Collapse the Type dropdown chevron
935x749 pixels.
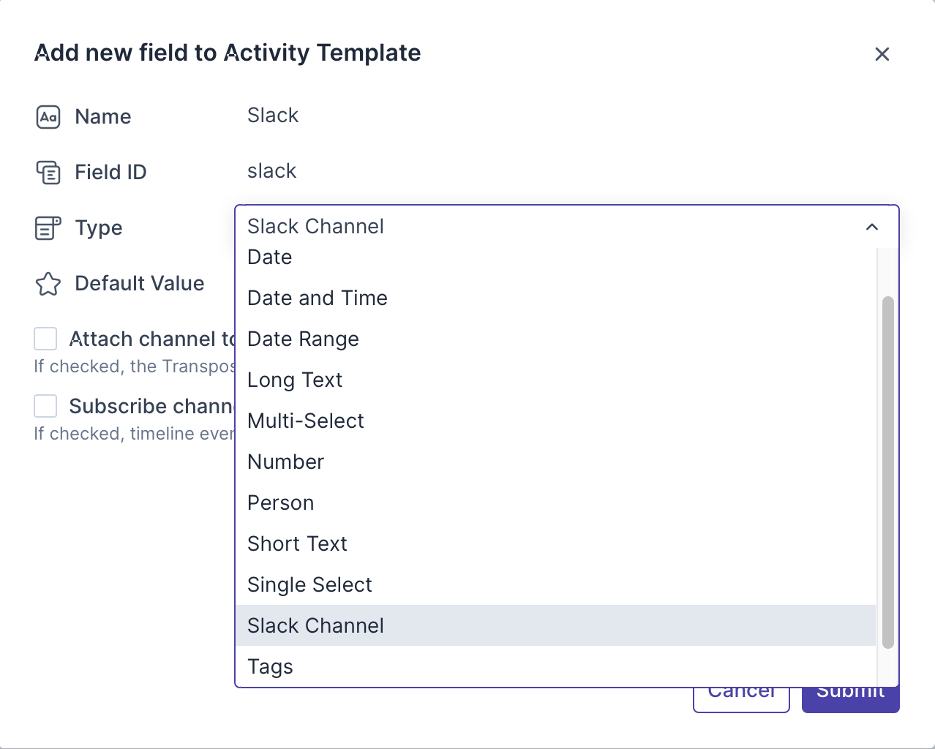click(x=871, y=227)
